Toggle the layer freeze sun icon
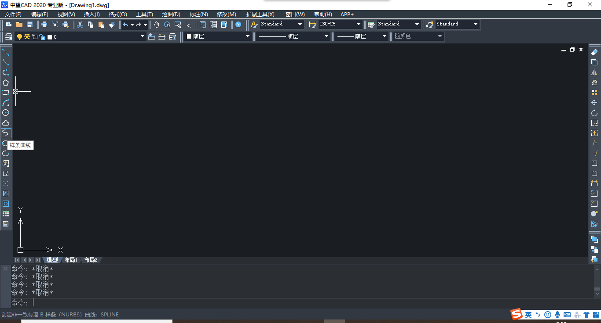The width and height of the screenshot is (601, 323). [x=27, y=37]
